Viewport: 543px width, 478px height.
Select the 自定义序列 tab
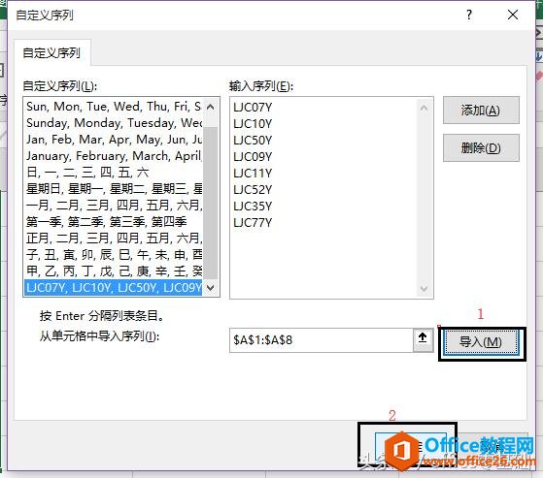51,53
